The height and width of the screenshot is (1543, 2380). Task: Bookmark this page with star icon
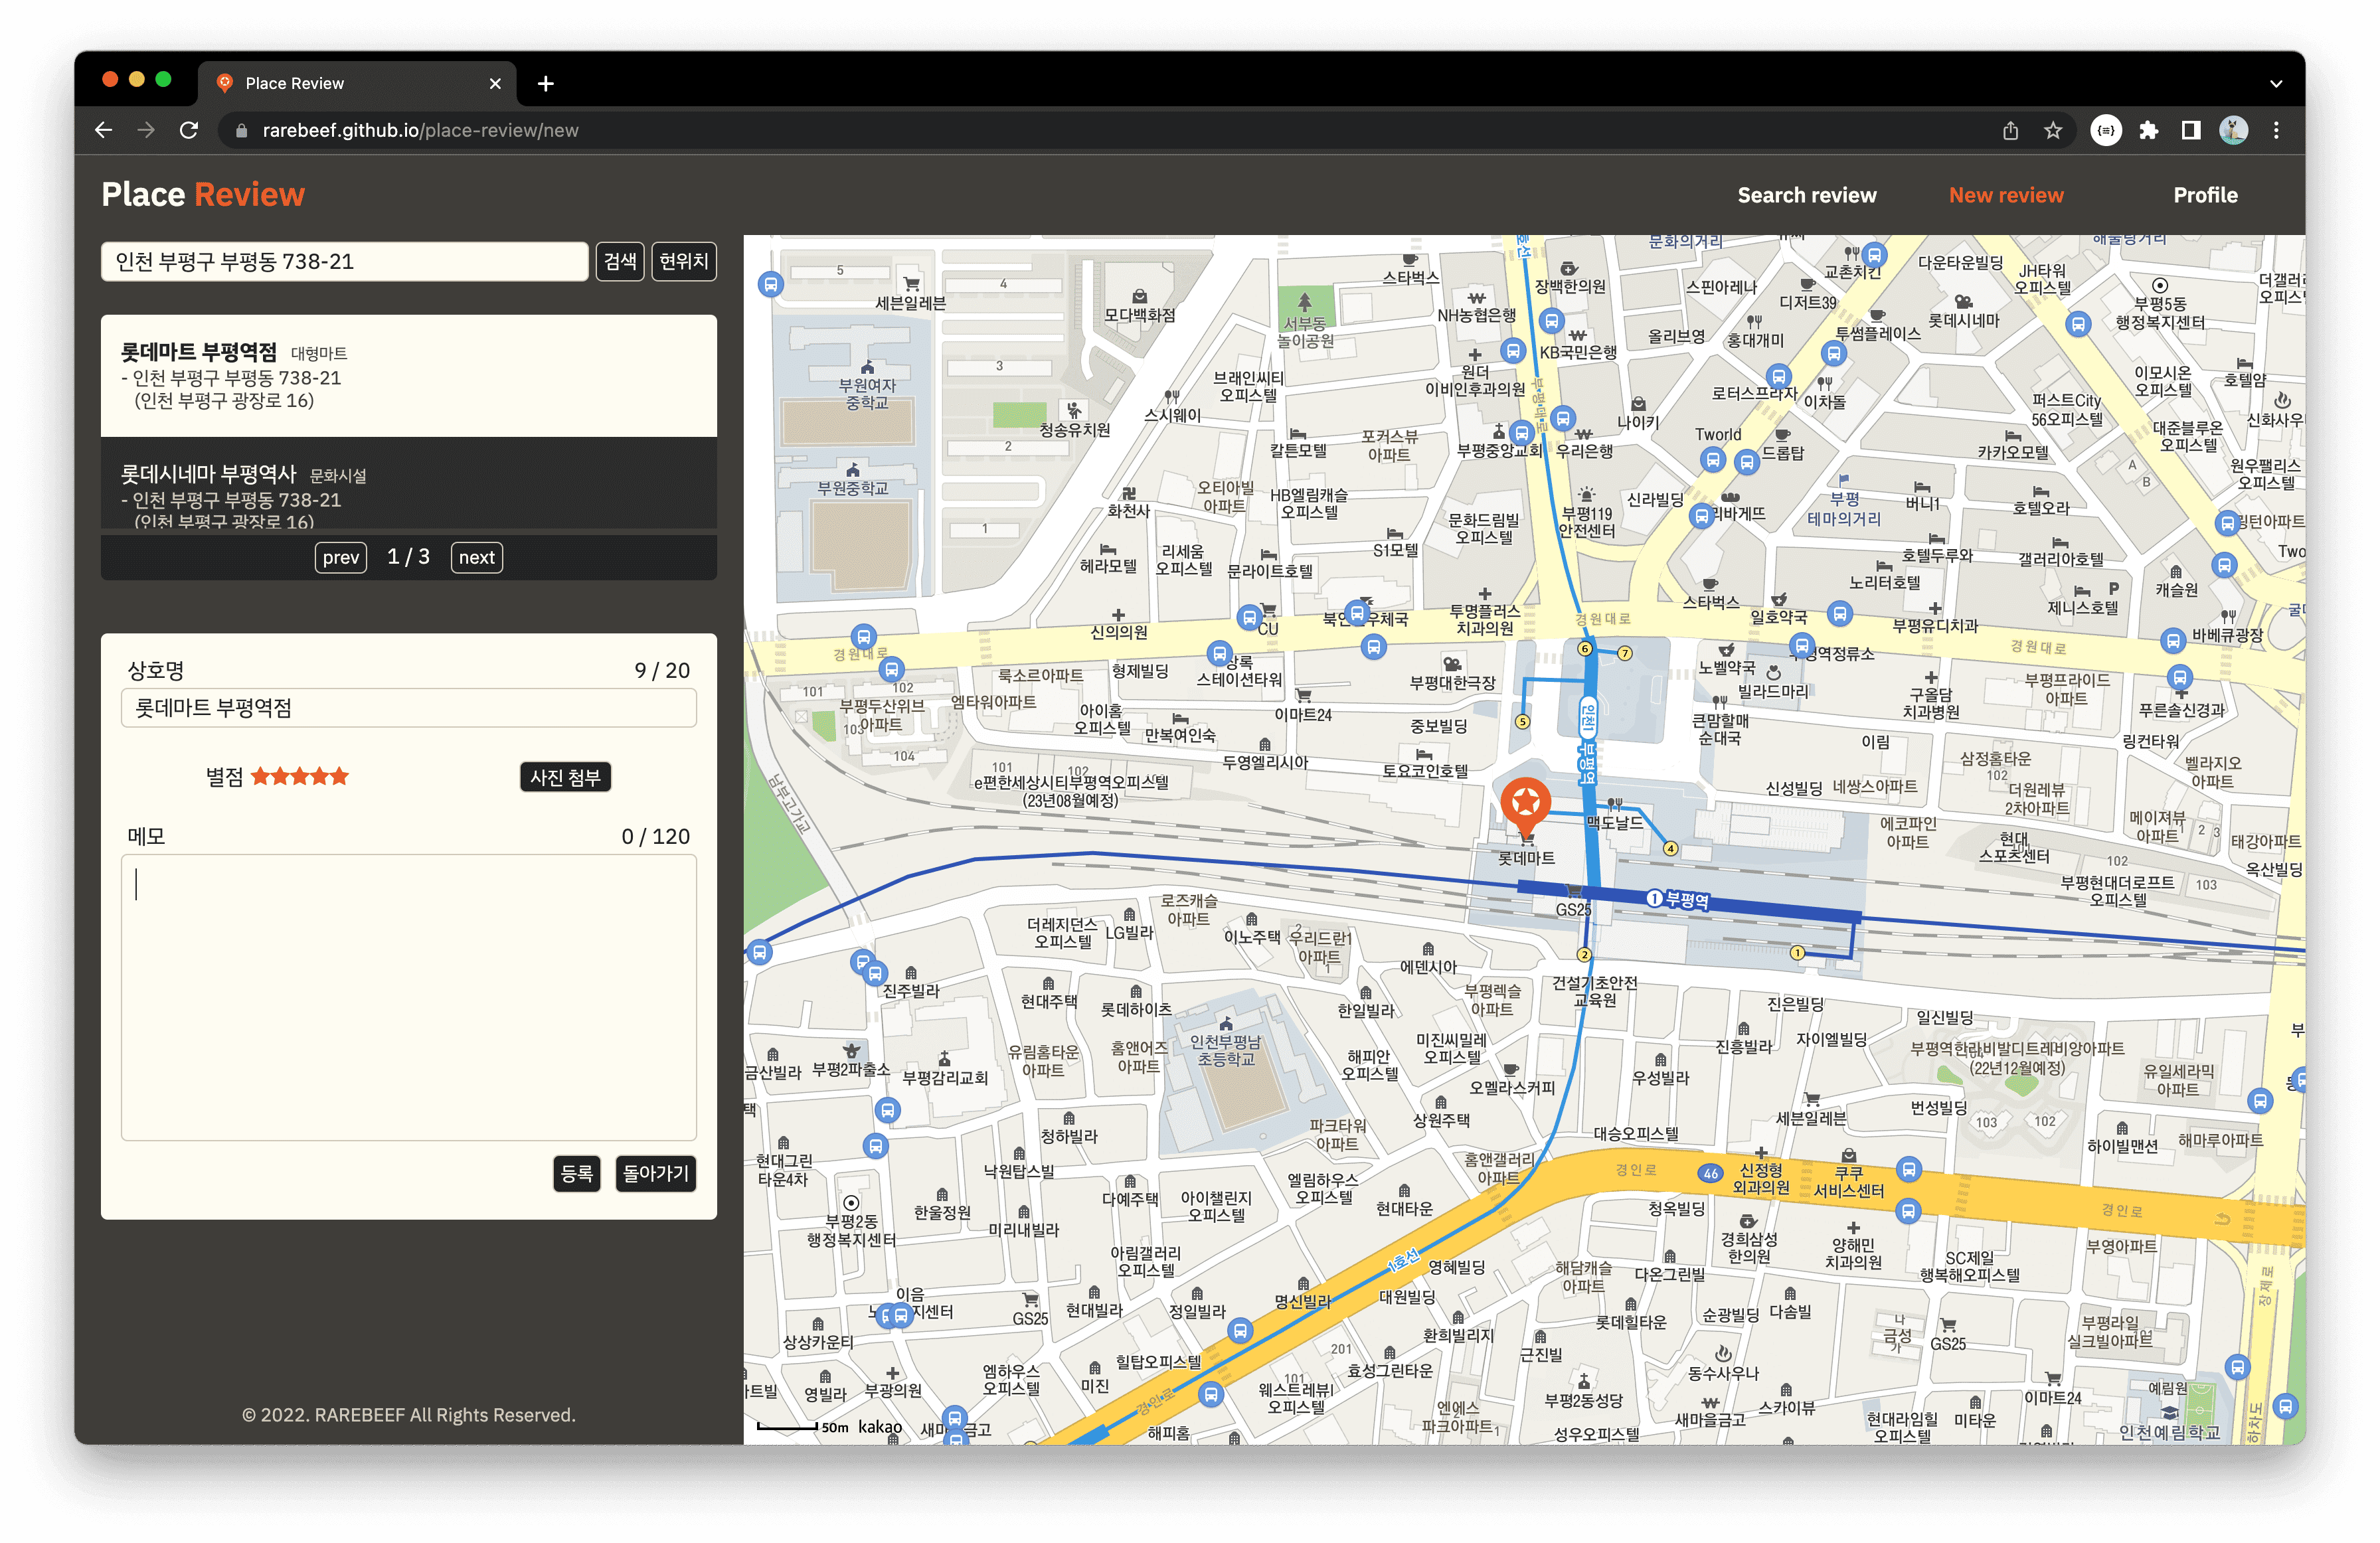(x=2053, y=130)
